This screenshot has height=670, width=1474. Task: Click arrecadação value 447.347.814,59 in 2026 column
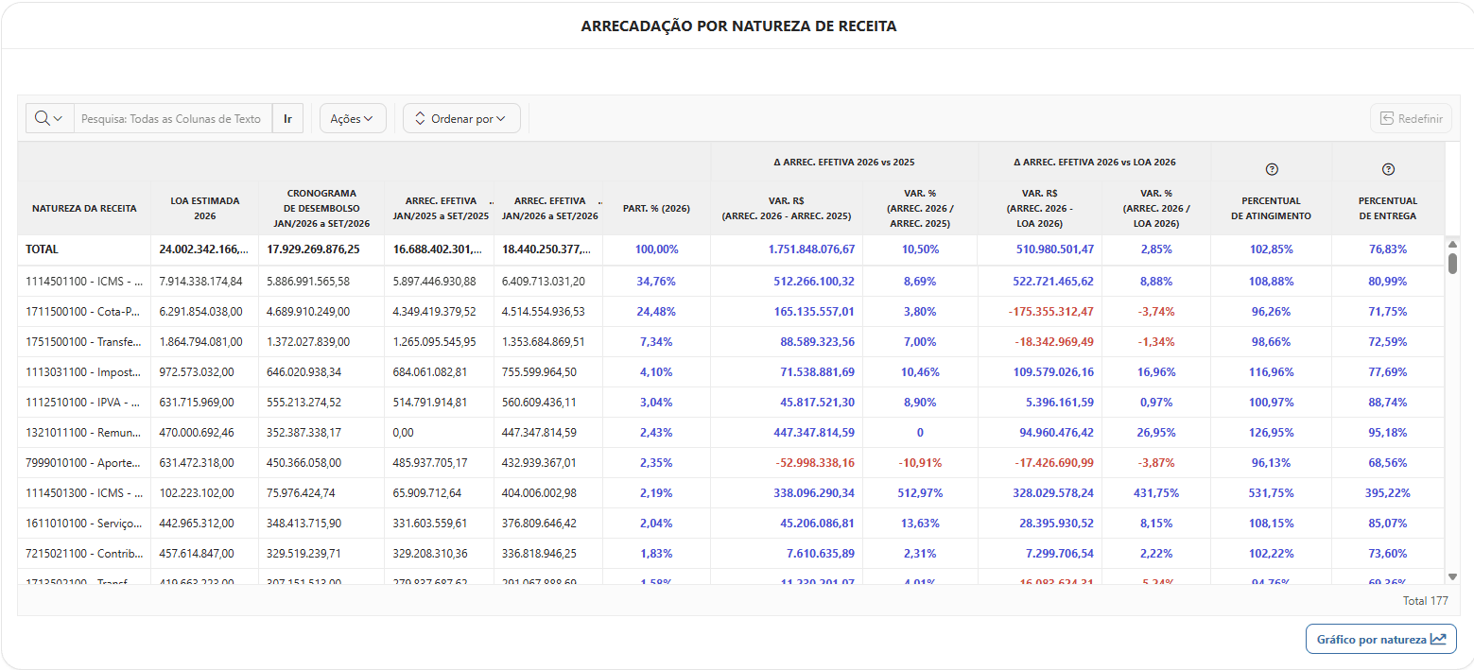pos(539,433)
